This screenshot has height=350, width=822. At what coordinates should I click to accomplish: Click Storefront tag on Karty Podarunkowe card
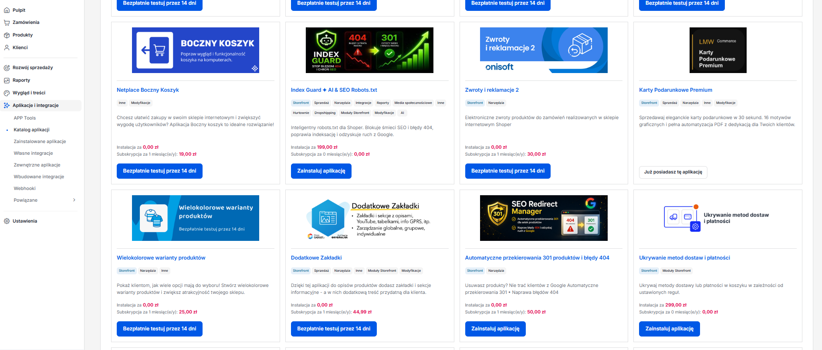(x=649, y=103)
